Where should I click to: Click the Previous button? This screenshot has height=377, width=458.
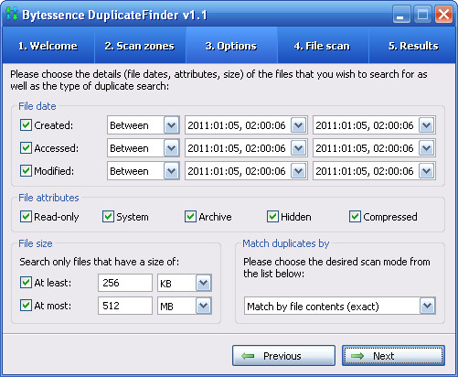(x=283, y=355)
